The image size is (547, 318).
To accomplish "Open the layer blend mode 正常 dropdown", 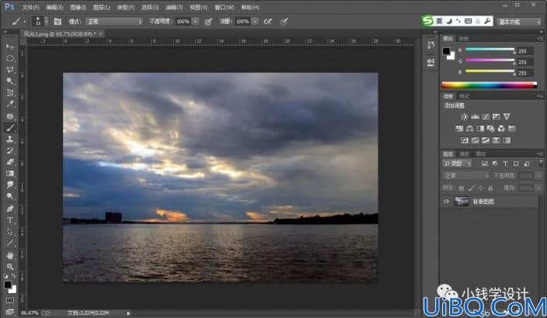I will click(x=466, y=176).
